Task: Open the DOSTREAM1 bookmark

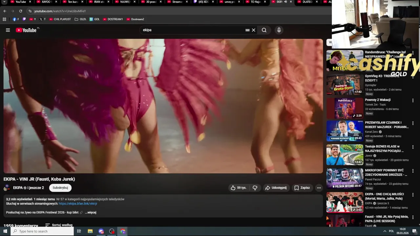Action: [x=113, y=19]
